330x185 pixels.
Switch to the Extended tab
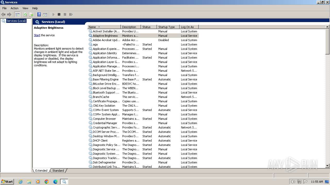pos(41,171)
